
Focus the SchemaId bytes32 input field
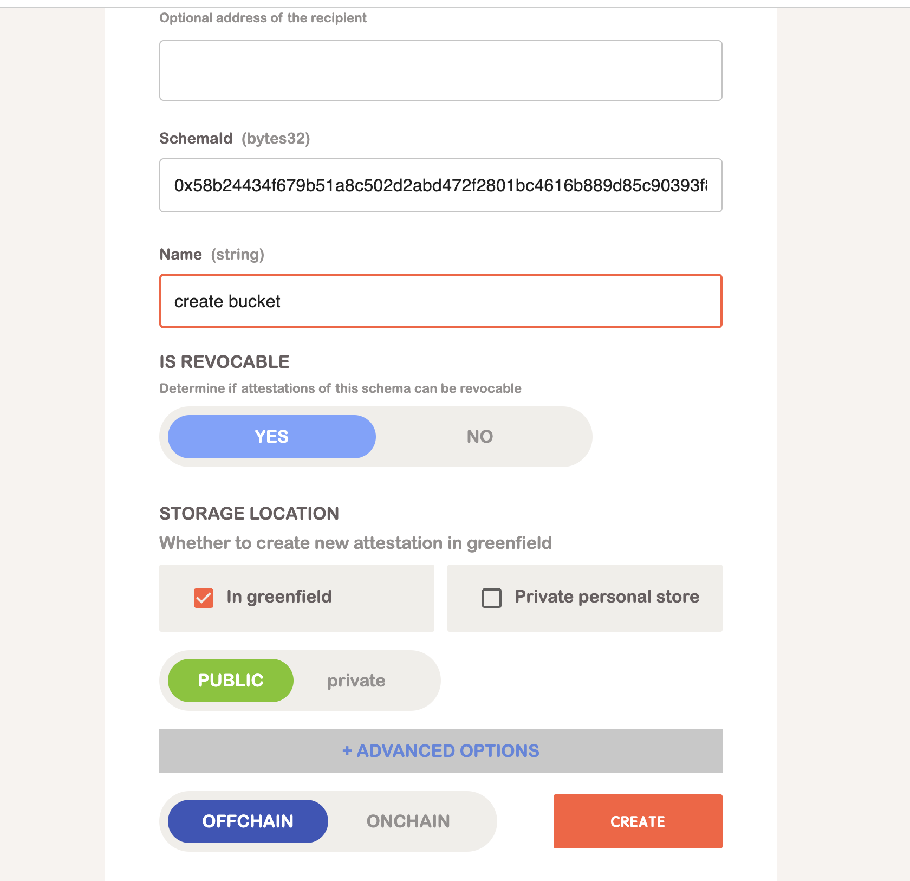440,185
